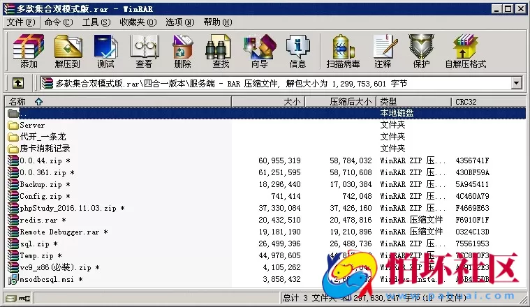The width and height of the screenshot is (530, 307).
Task: Show archive 信息 (Info)
Action: point(297,51)
